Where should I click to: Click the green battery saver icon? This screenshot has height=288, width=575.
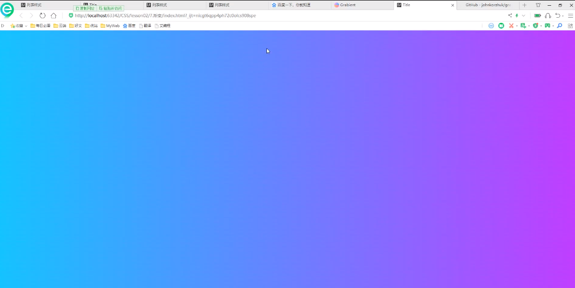[537, 16]
